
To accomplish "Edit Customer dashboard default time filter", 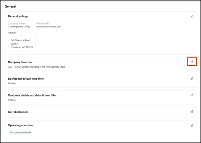I will [x=192, y=95].
